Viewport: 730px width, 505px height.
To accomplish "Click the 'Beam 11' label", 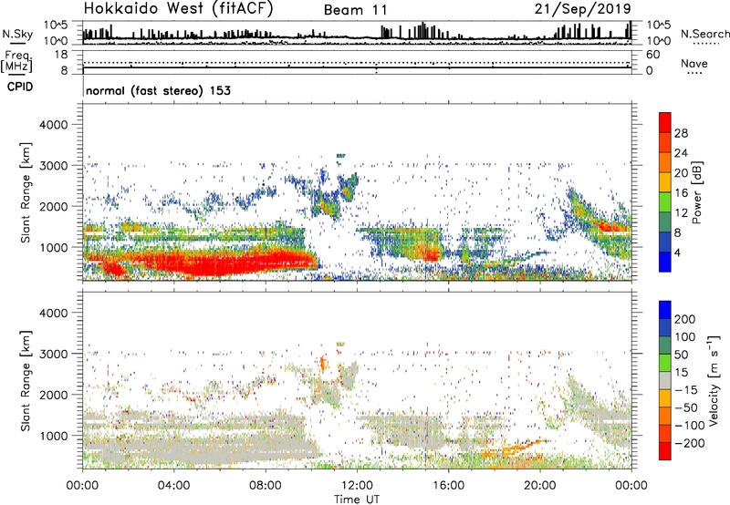I will click(x=356, y=10).
